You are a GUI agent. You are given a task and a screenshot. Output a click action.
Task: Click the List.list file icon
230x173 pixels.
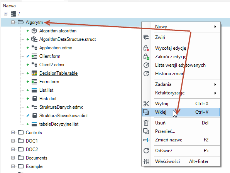pyautogui.click(x=34, y=90)
